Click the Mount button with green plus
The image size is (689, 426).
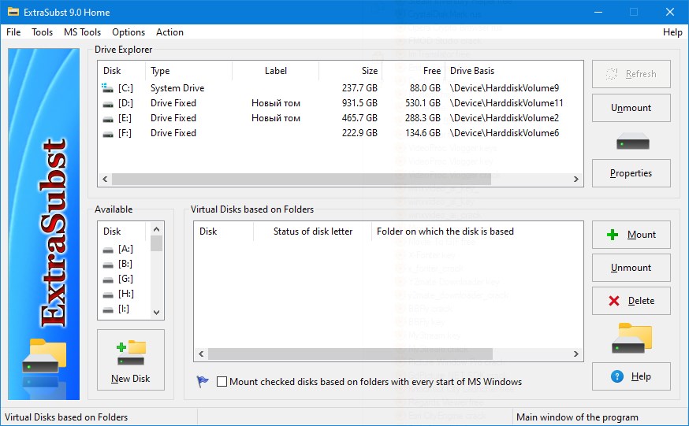coord(631,235)
